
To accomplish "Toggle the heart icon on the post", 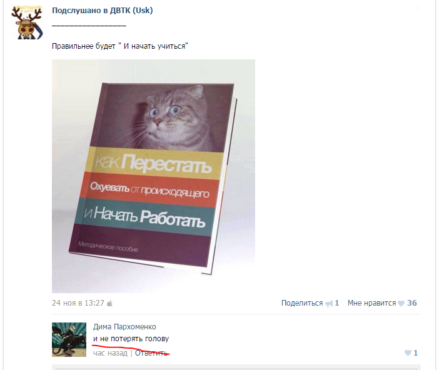I will point(401,303).
